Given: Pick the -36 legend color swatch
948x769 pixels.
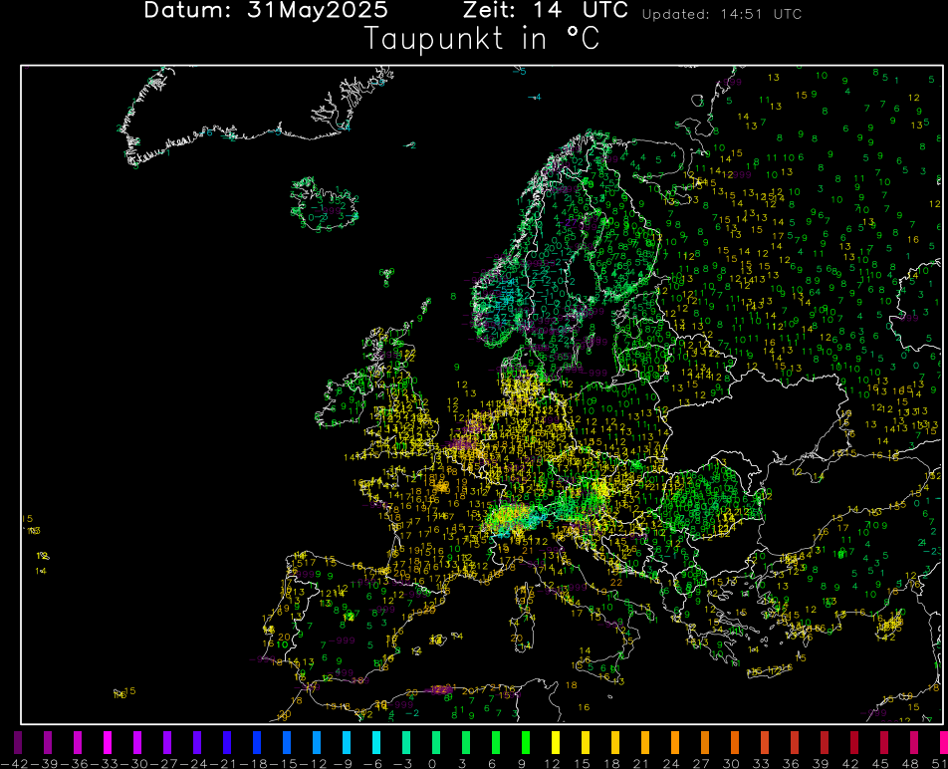Looking at the screenshot, I should pos(78,742).
